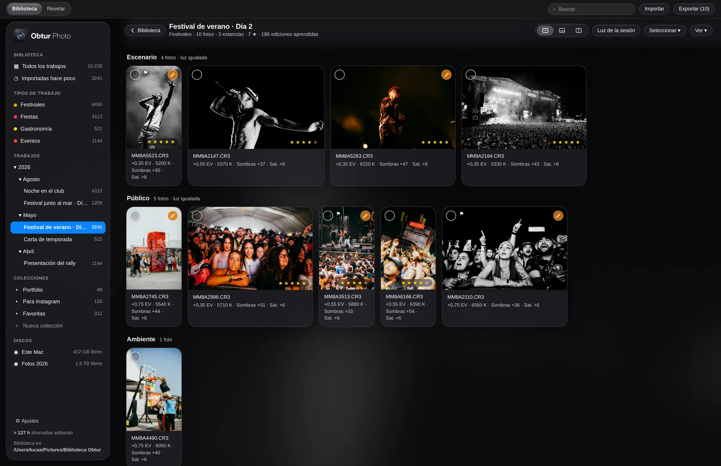Click the pink Fiestas color dot

tap(15, 117)
